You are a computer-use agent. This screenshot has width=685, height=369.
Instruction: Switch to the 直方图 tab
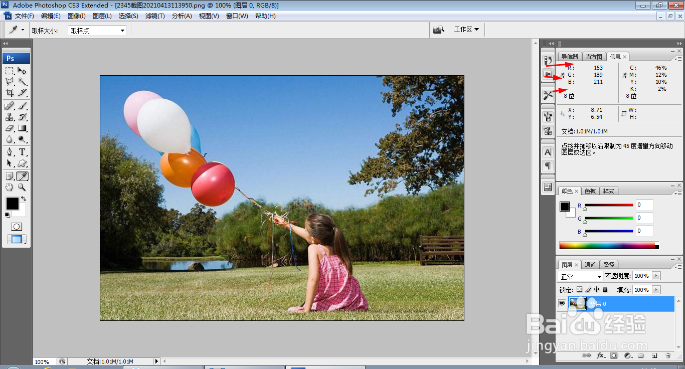(x=594, y=57)
